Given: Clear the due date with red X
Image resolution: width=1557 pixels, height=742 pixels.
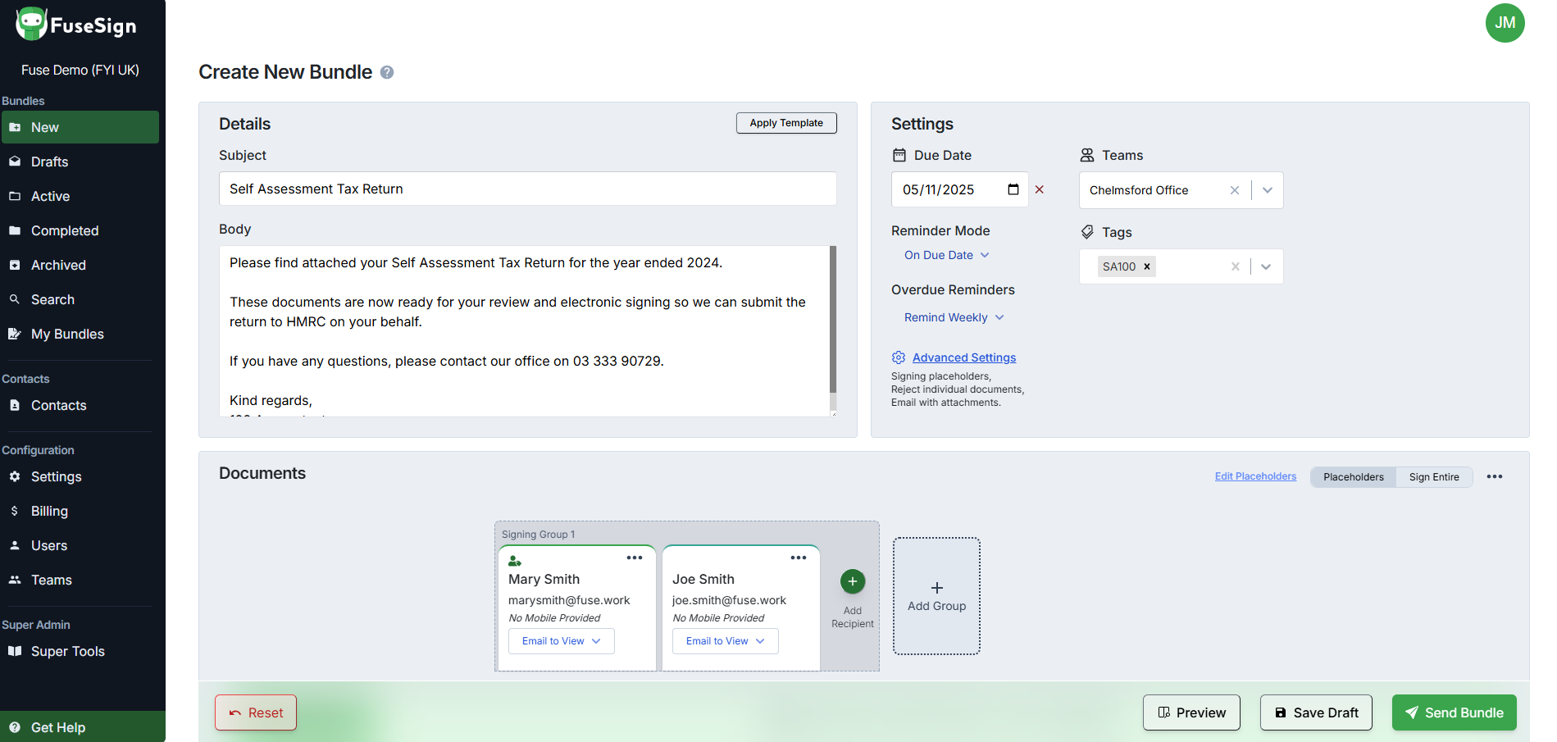Looking at the screenshot, I should point(1040,189).
